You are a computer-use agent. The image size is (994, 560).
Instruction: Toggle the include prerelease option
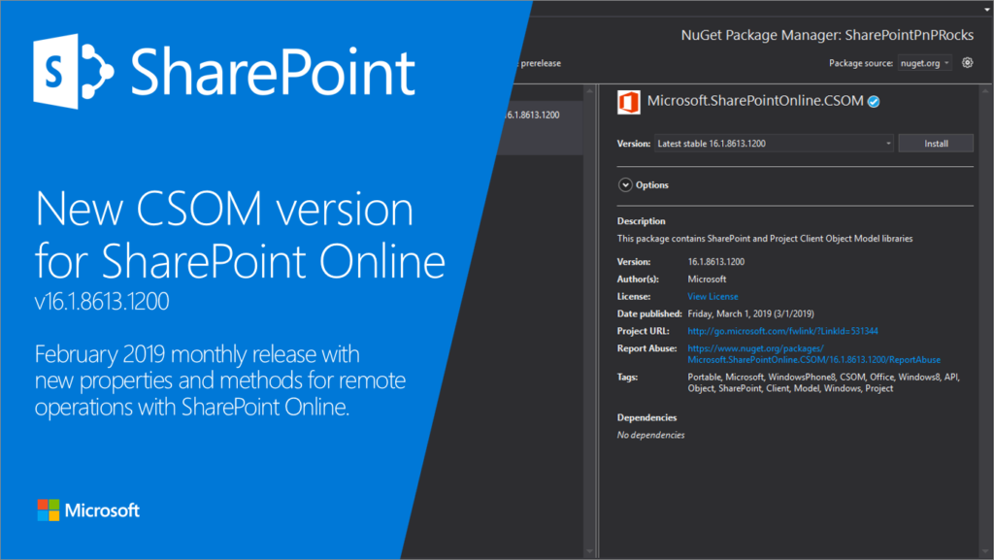541,63
